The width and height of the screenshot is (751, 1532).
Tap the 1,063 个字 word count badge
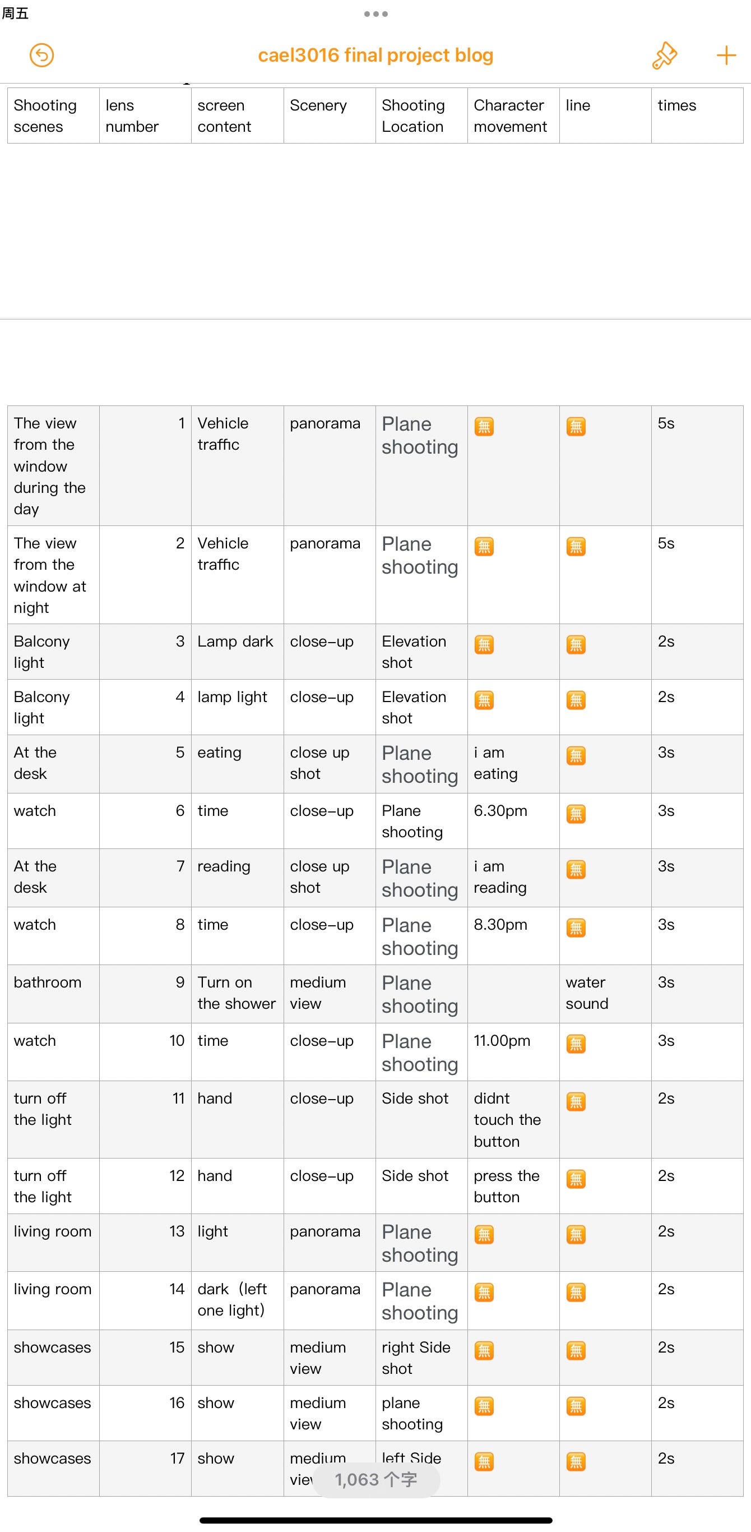[x=376, y=1479]
